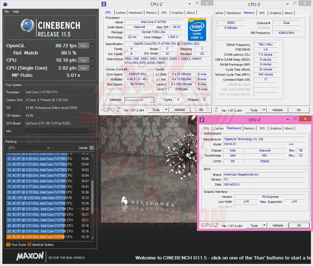Select ranking entry 19 Xeon X5570
The height and width of the screenshot is (266, 313).
(48, 198)
